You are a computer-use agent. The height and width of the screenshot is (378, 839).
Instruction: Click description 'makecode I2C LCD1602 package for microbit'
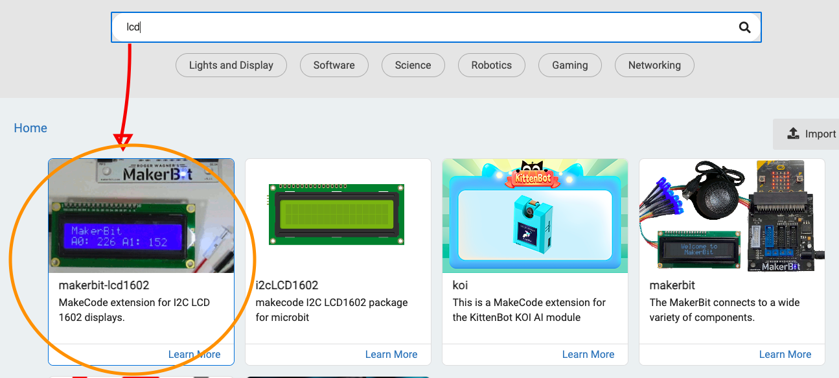pos(332,310)
